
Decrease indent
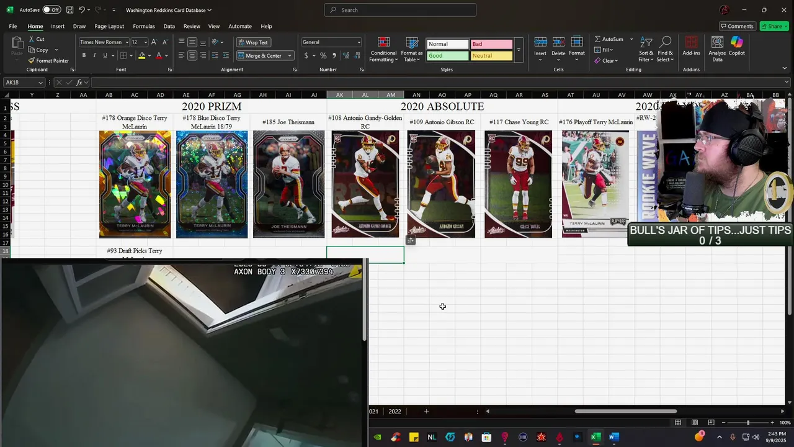(215, 55)
